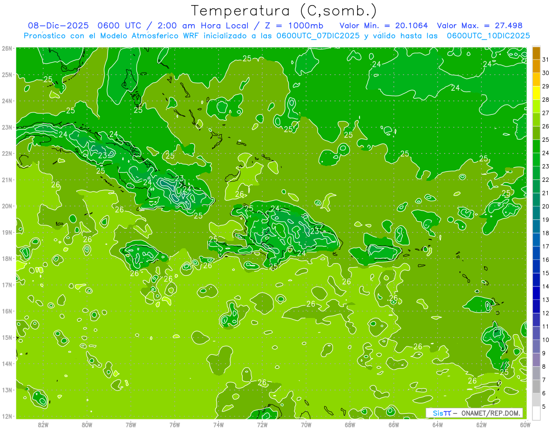Click the "60W" longitude label

tap(525, 425)
